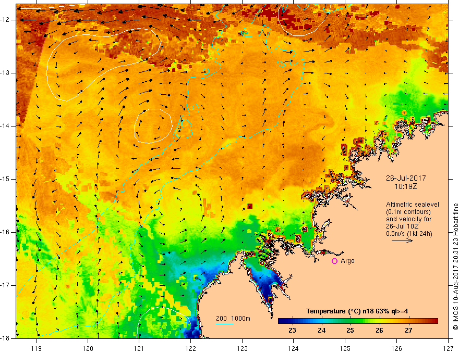Click latitude label -16
Image resolution: width=459 pixels, height=354 pixels.
point(5,232)
